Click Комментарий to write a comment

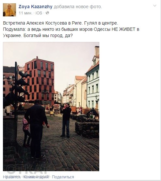[x=36, y=177]
